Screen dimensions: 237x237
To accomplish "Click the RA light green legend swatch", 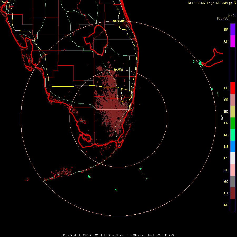I will [233, 135].
